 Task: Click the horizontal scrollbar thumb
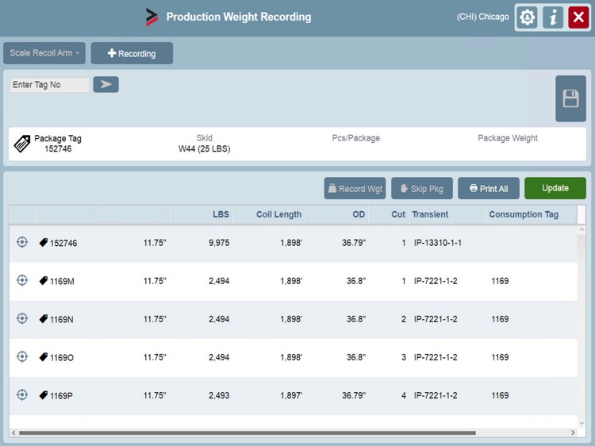click(x=248, y=433)
